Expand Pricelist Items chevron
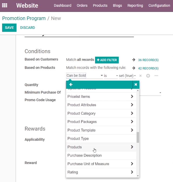 coord(132,96)
